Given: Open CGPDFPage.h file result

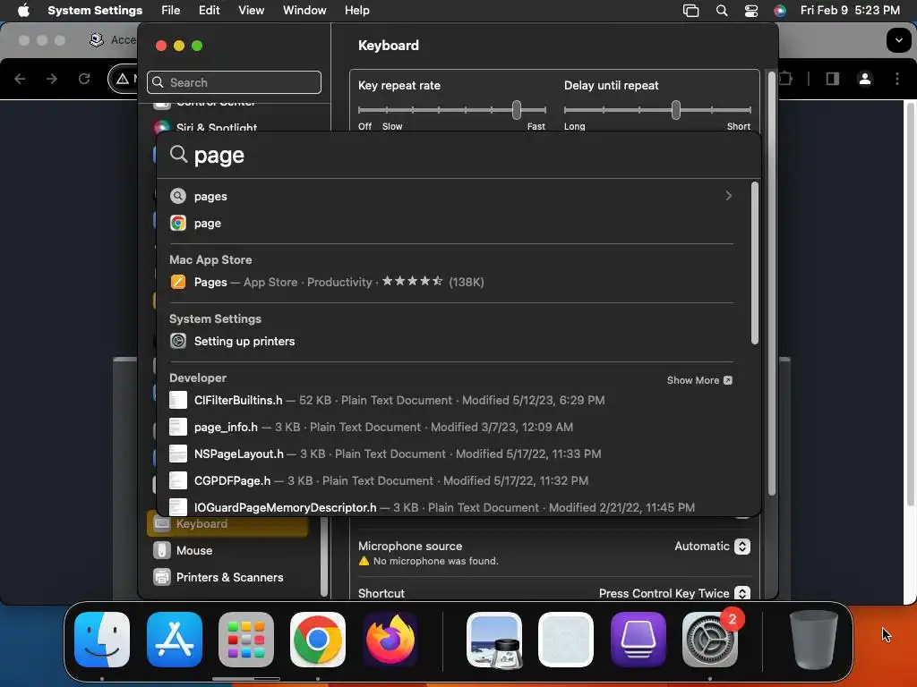Looking at the screenshot, I should click(451, 480).
